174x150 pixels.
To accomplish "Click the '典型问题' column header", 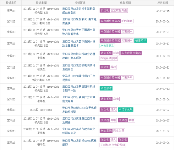I will point(125,3).
